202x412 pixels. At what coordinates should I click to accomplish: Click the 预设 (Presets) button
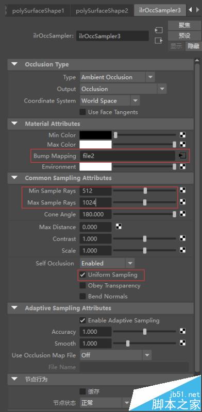pos(184,36)
